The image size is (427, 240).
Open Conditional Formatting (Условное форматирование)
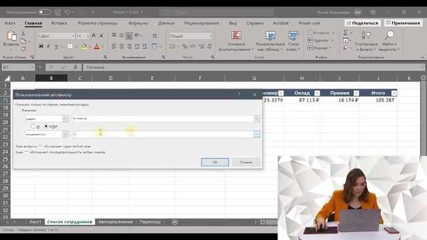(236, 41)
